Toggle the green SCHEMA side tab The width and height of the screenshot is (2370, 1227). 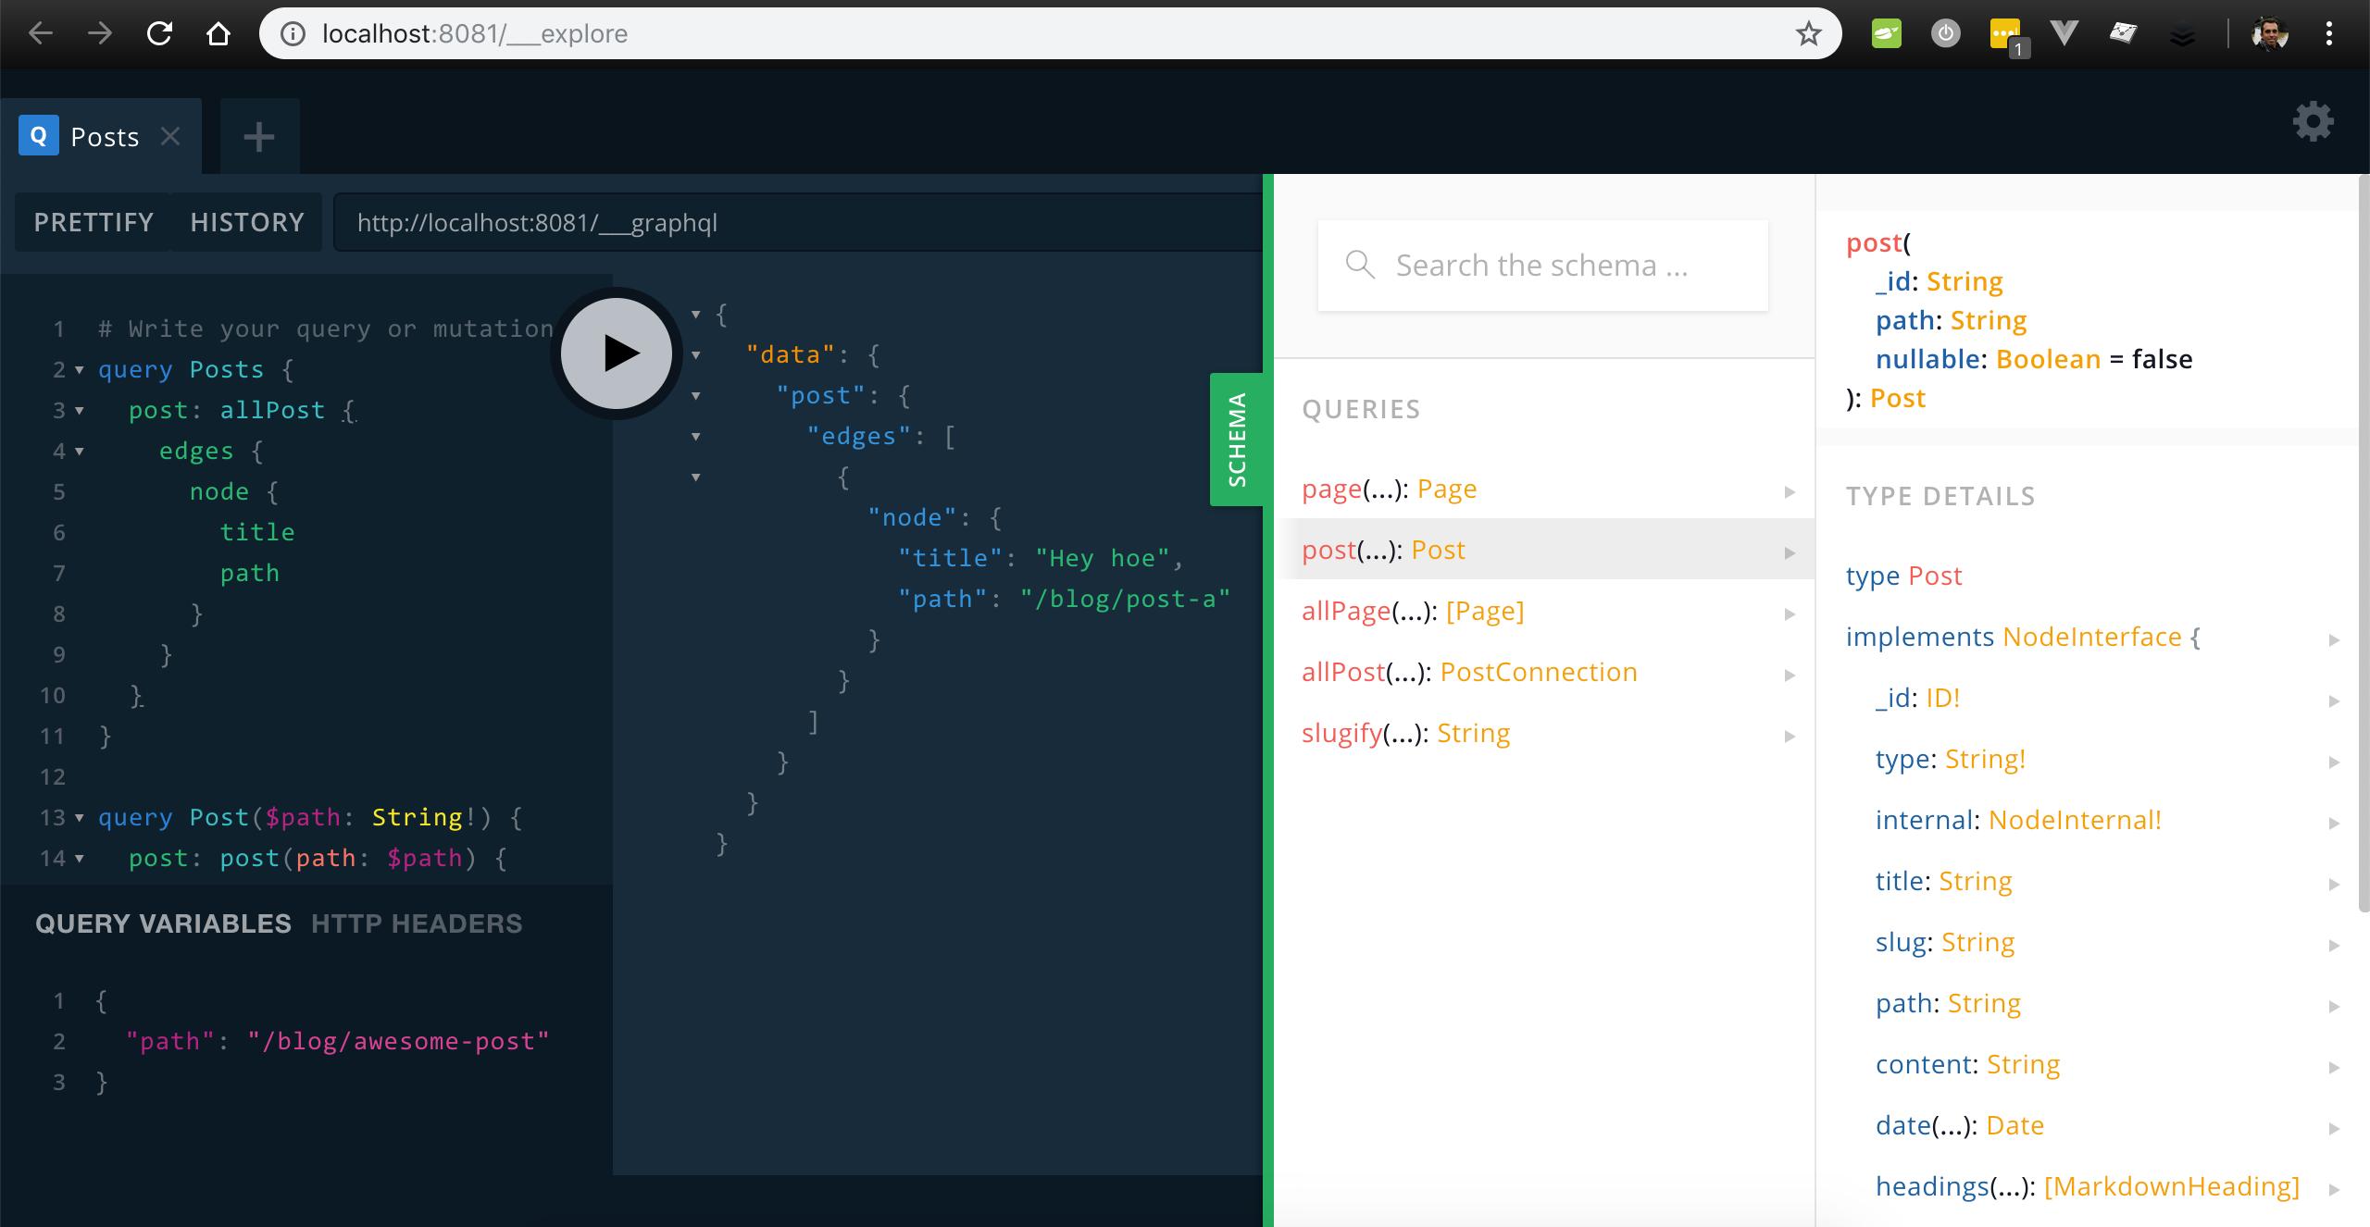(1237, 440)
